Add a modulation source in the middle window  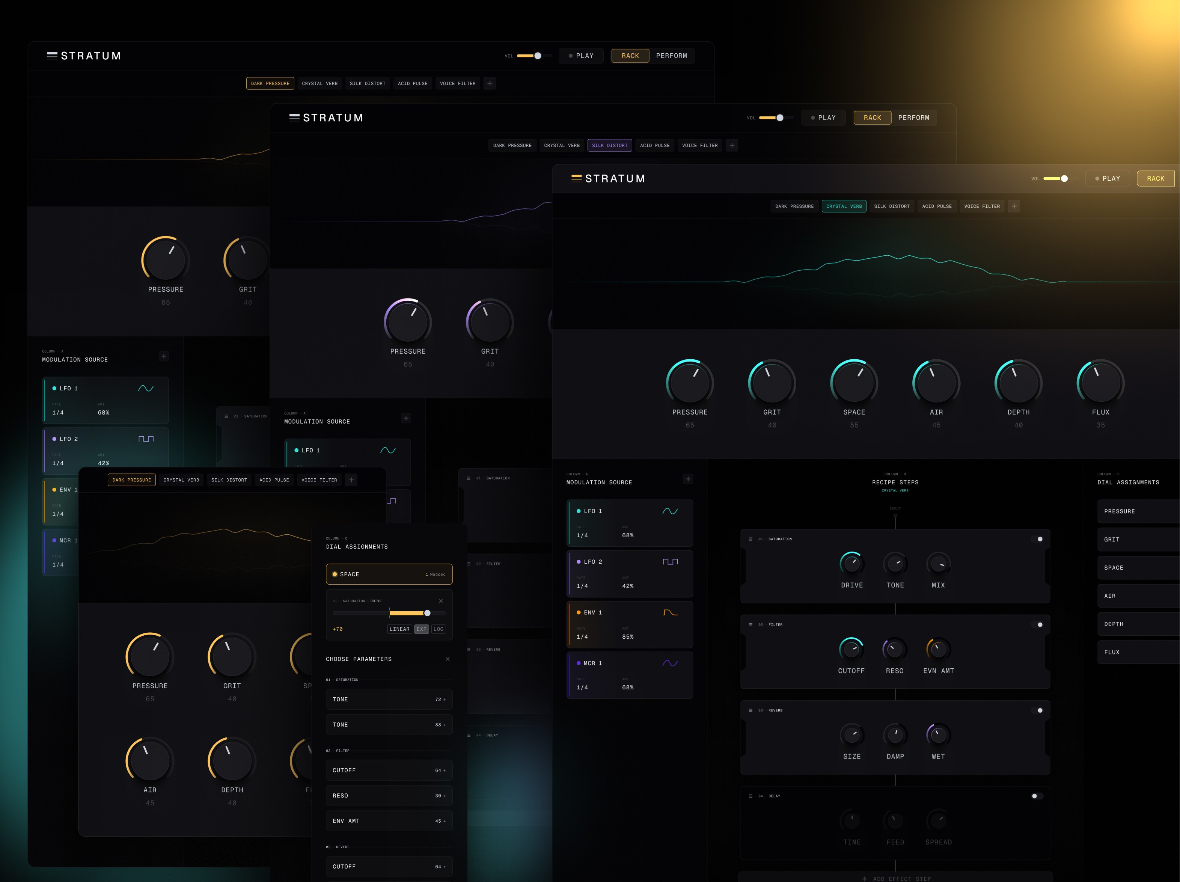click(x=406, y=418)
